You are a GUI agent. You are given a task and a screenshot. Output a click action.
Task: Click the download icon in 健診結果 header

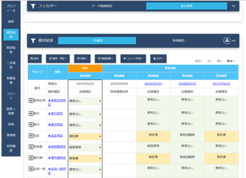(227, 41)
